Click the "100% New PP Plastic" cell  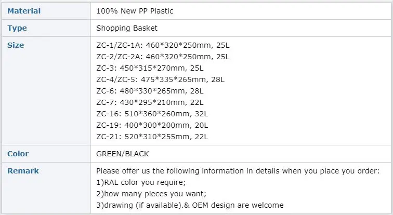(x=134, y=11)
